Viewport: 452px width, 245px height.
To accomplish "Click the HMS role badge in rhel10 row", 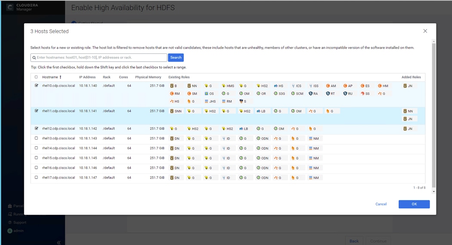I will 228,86.
